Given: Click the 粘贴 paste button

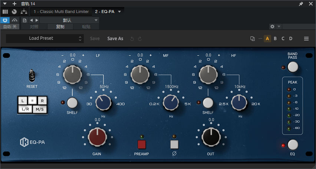Looking at the screenshot, I should [x=86, y=27].
